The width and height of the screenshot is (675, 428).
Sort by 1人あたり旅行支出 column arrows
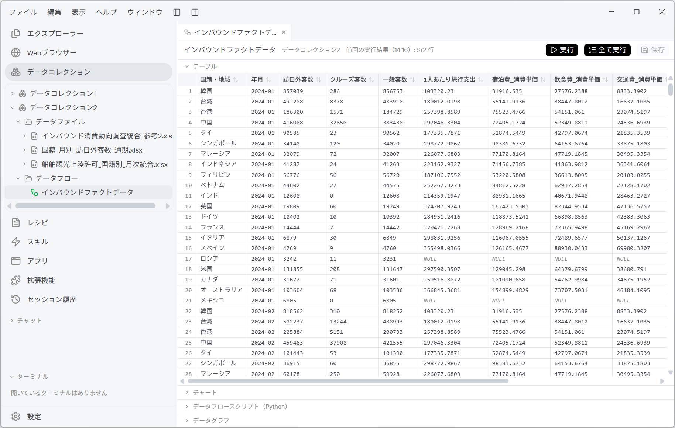(480, 80)
